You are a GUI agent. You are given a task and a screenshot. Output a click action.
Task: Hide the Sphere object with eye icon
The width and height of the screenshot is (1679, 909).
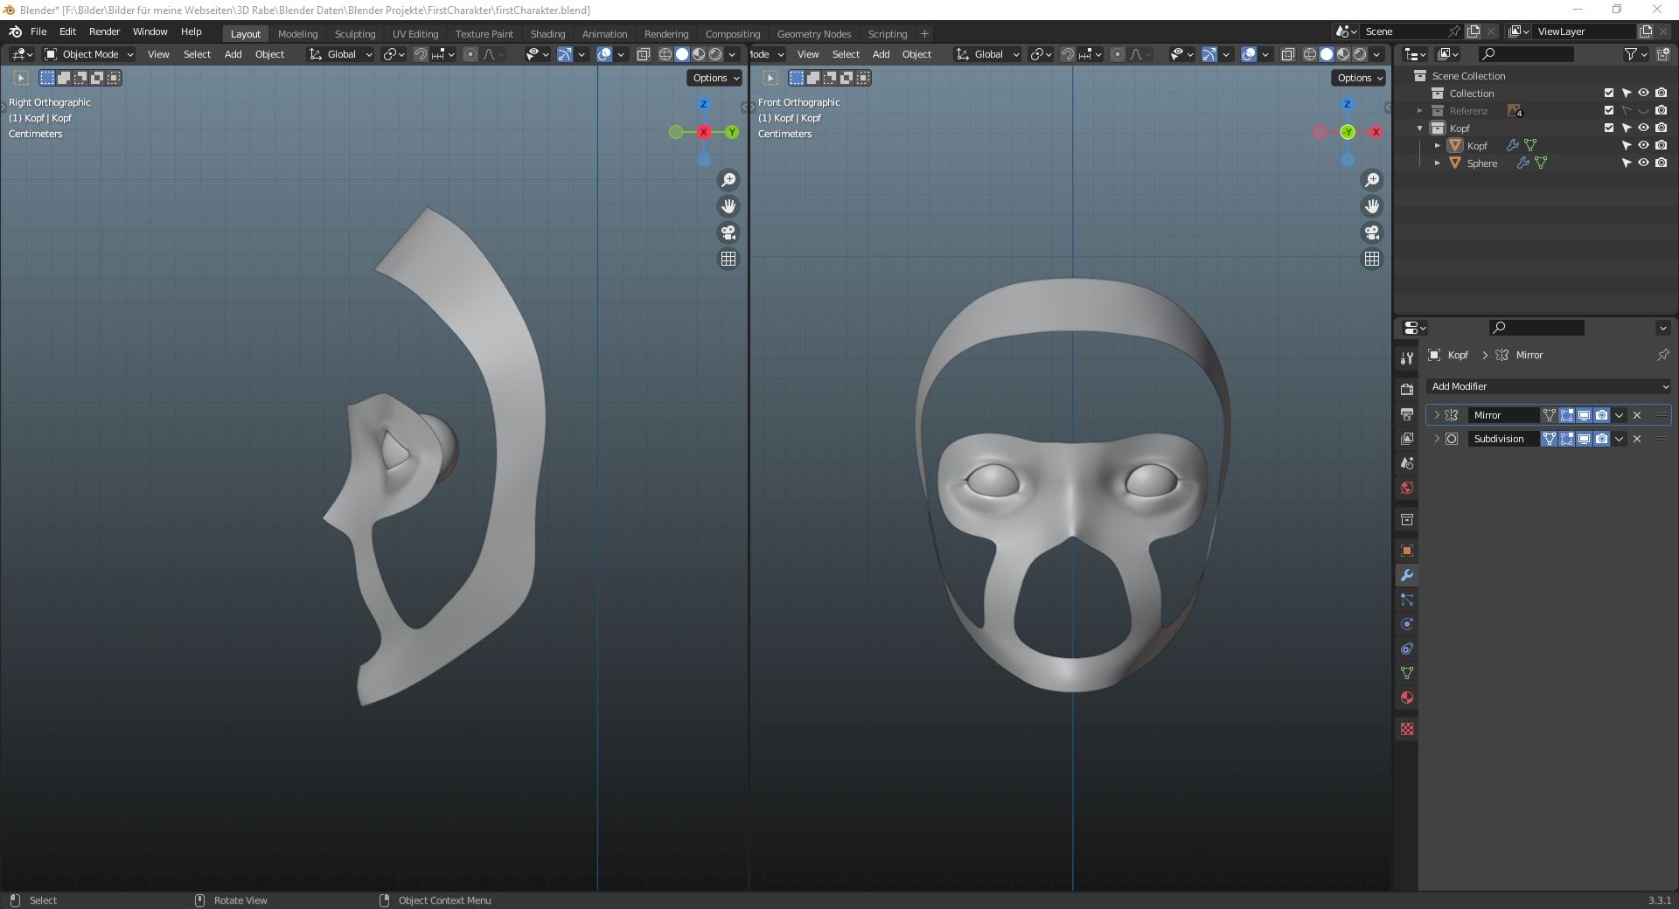point(1643,163)
